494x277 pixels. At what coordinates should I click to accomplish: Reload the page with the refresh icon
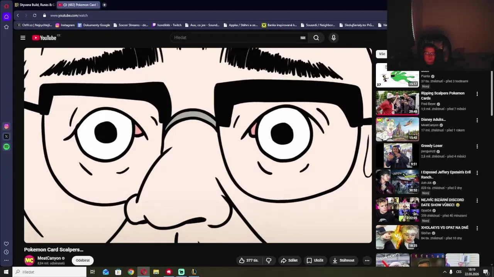35,15
